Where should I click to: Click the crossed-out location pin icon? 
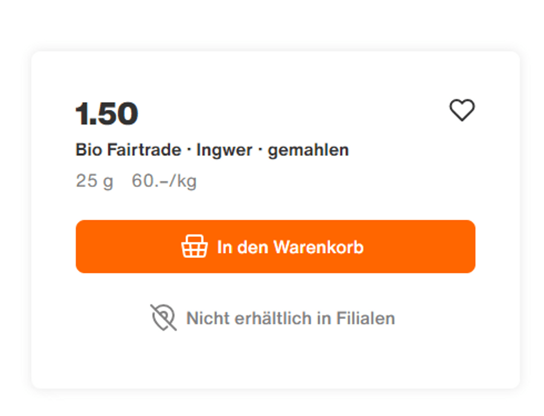(x=163, y=318)
